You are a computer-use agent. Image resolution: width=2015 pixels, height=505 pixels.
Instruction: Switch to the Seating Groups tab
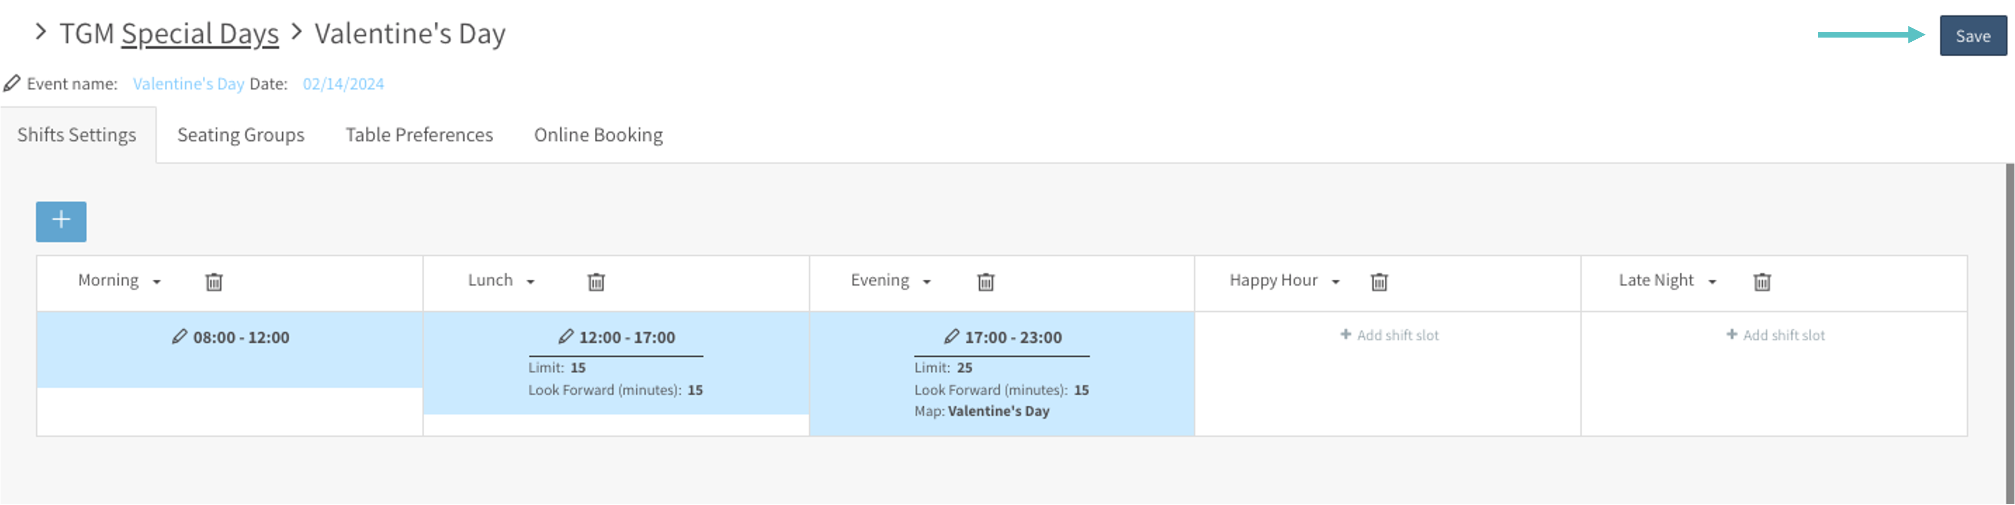coord(241,135)
